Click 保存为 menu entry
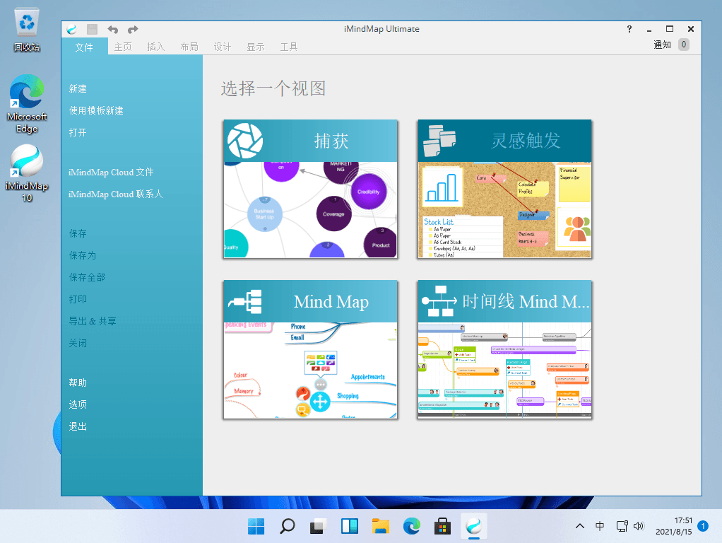Screen dimensions: 722x543 83,255
